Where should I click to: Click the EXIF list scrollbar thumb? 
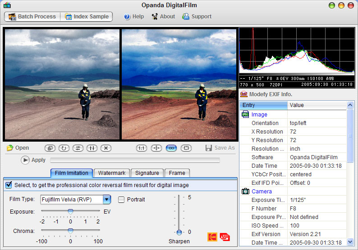coord(350,136)
